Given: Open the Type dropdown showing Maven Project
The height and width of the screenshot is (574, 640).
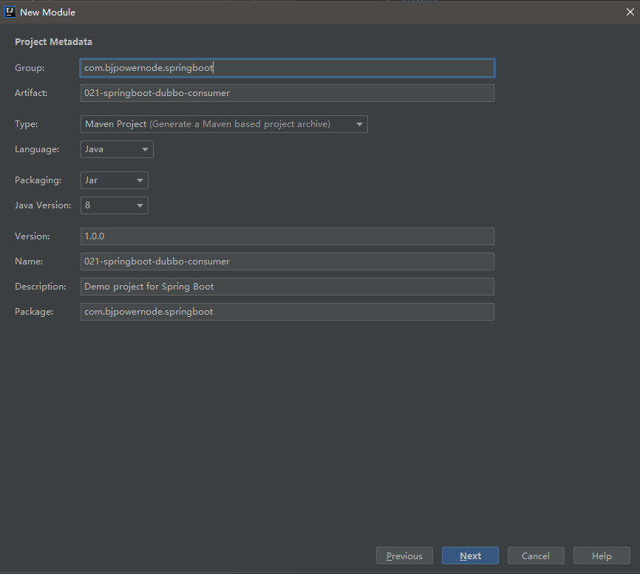Looking at the screenshot, I should point(223,124).
